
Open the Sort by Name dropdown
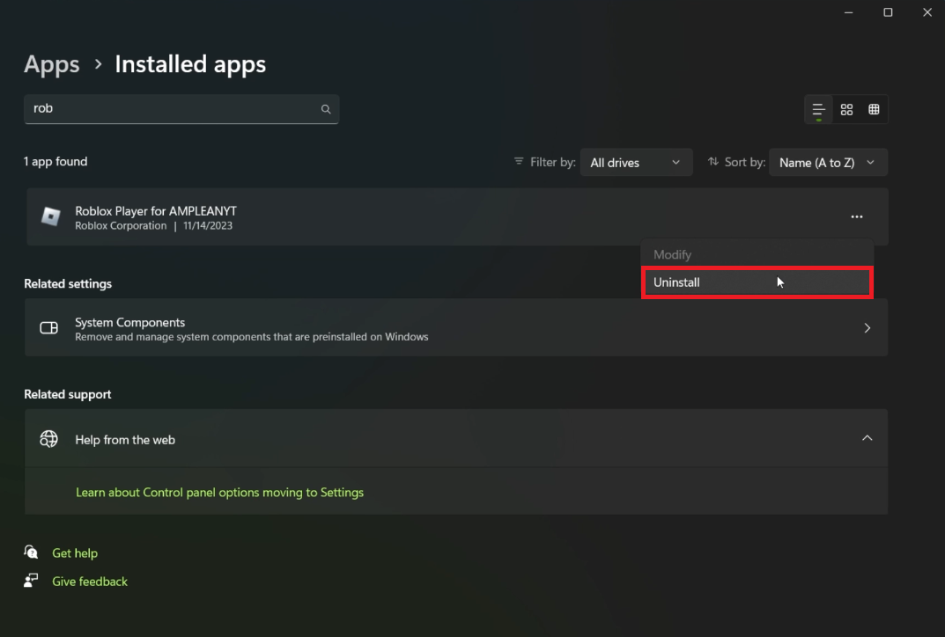point(827,163)
